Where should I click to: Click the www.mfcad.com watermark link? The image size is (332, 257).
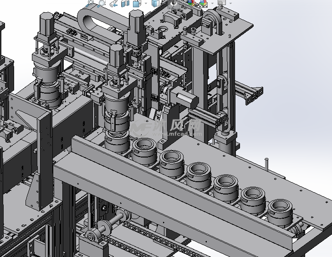(x=179, y=134)
